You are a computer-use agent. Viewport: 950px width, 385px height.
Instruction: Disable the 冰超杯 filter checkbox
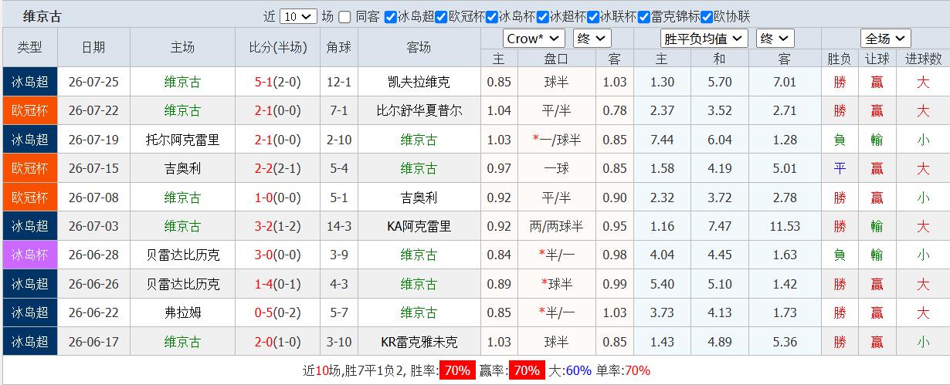(543, 17)
